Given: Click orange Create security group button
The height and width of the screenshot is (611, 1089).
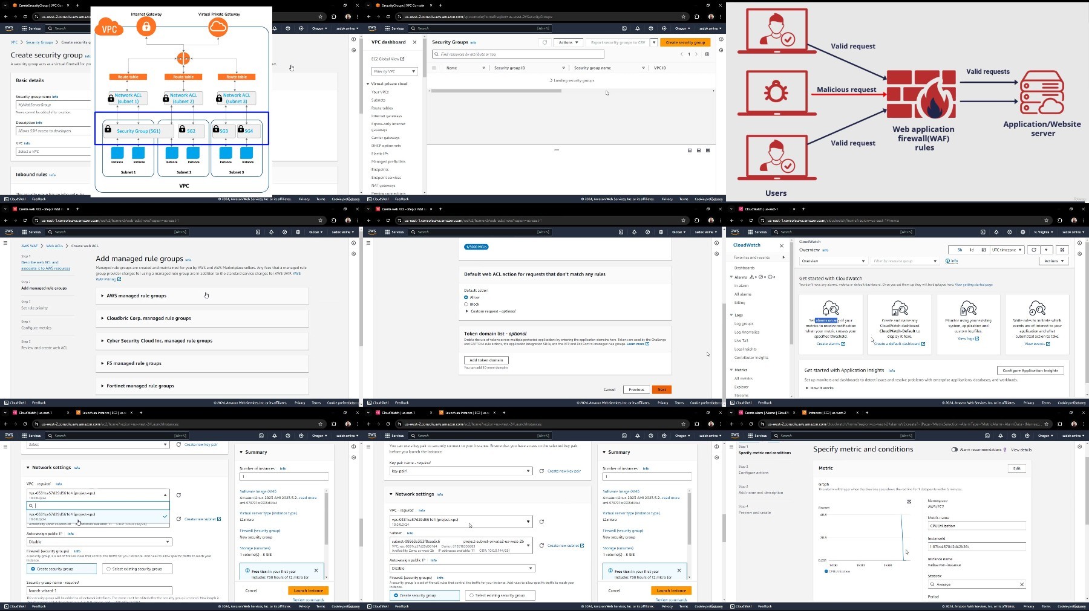Looking at the screenshot, I should pyautogui.click(x=685, y=42).
